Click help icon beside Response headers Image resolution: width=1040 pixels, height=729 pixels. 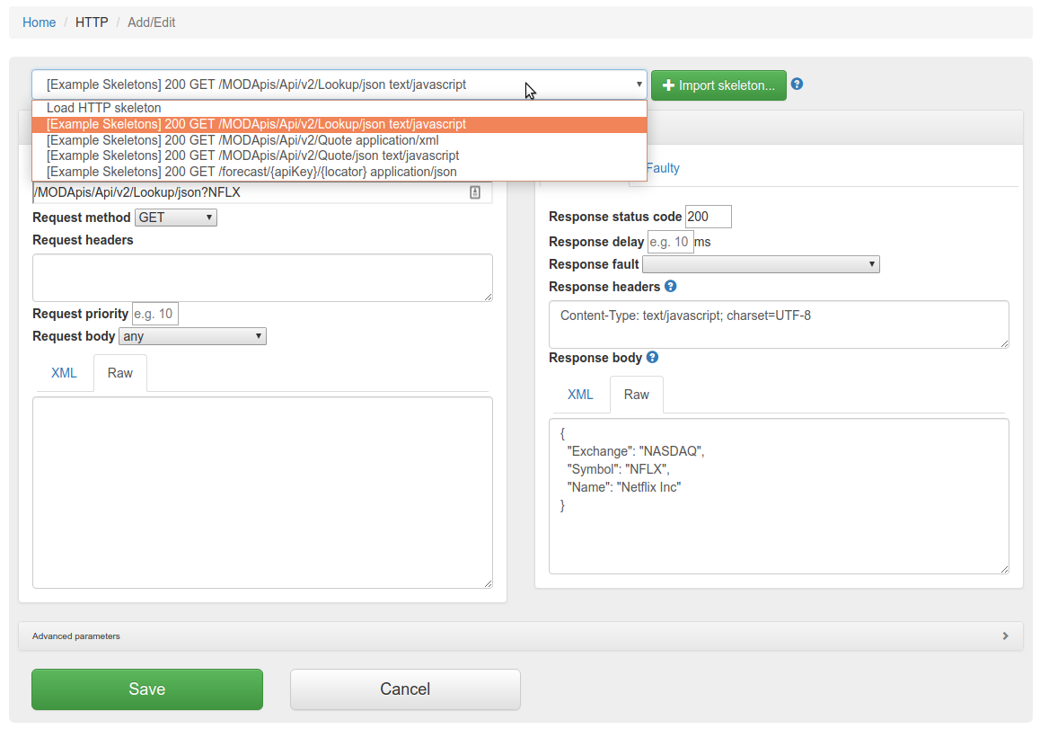pyautogui.click(x=670, y=287)
